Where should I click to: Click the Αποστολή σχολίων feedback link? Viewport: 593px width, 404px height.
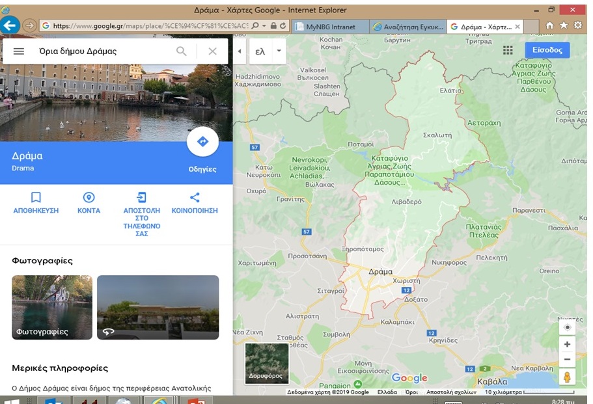pos(452,392)
